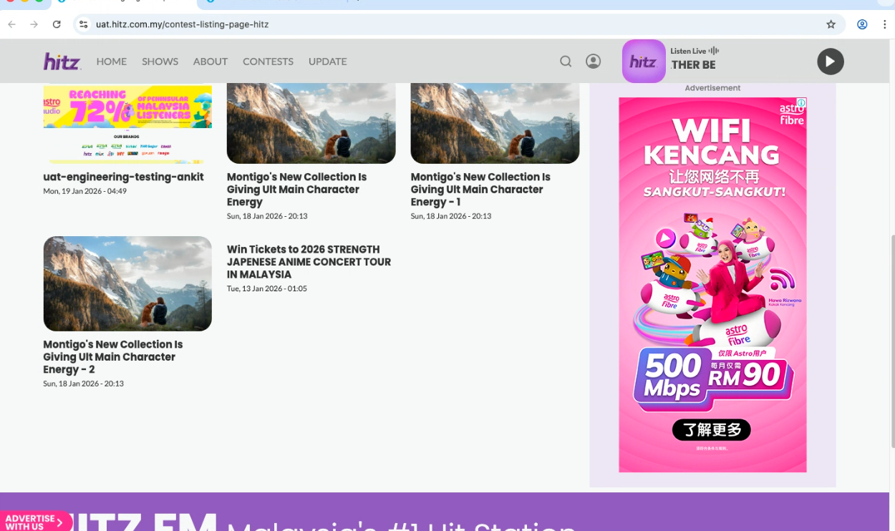Open site information icon in address bar
This screenshot has width=895, height=531.
[84, 24]
